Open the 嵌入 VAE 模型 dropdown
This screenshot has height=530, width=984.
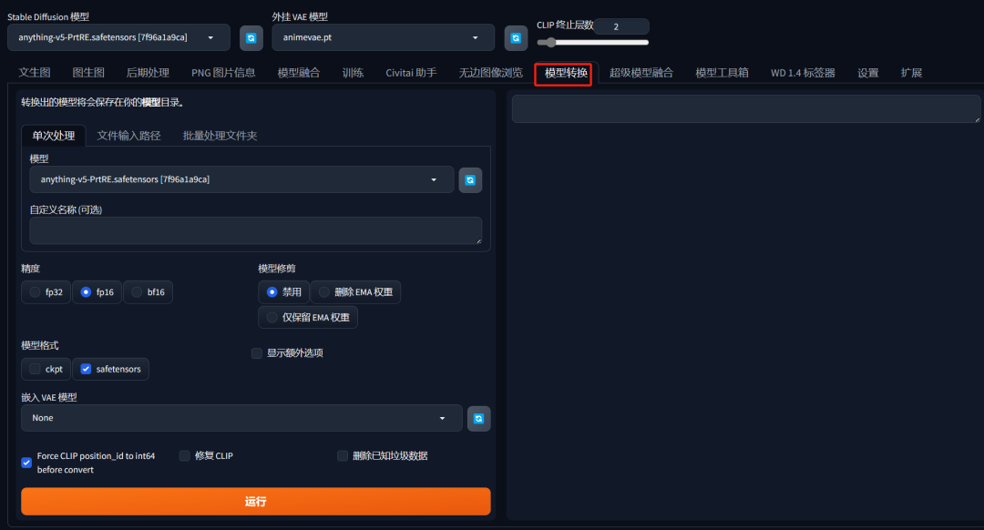tap(241, 418)
